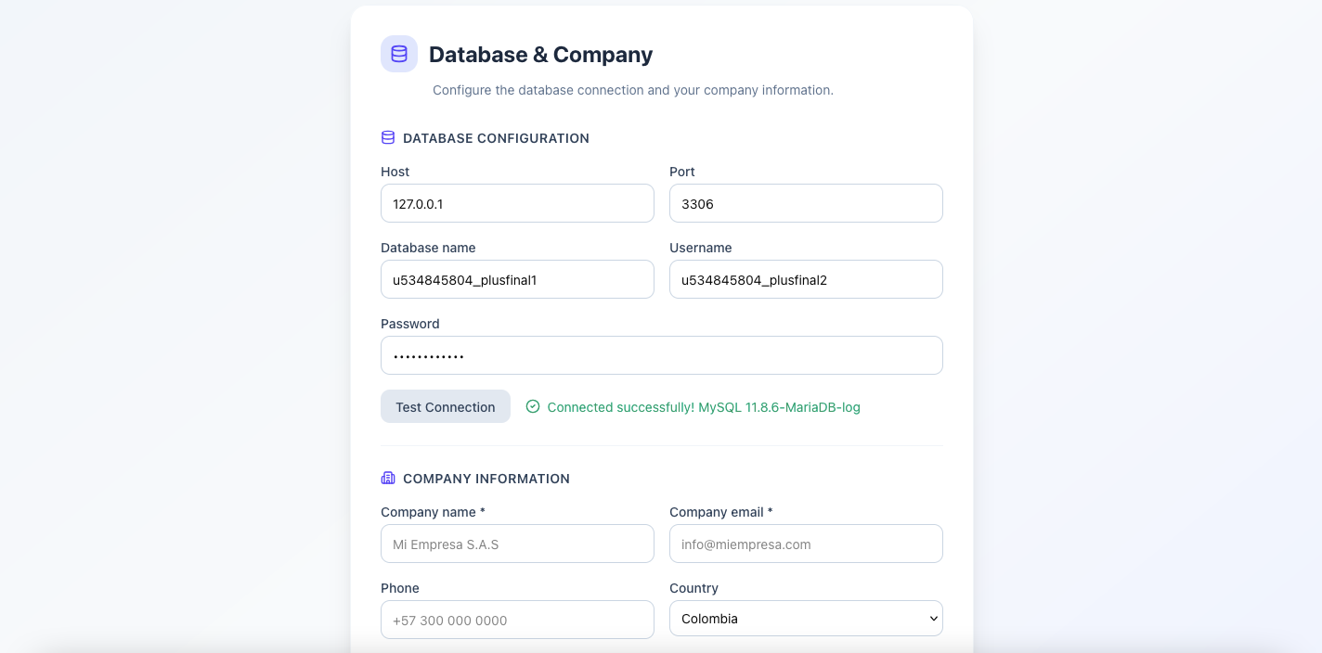
Task: Click the Test Connection button
Action: click(446, 406)
